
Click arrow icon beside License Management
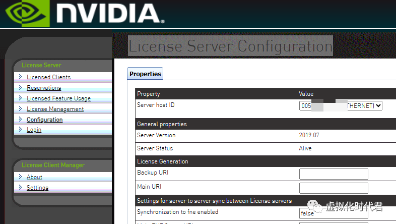click(x=21, y=109)
